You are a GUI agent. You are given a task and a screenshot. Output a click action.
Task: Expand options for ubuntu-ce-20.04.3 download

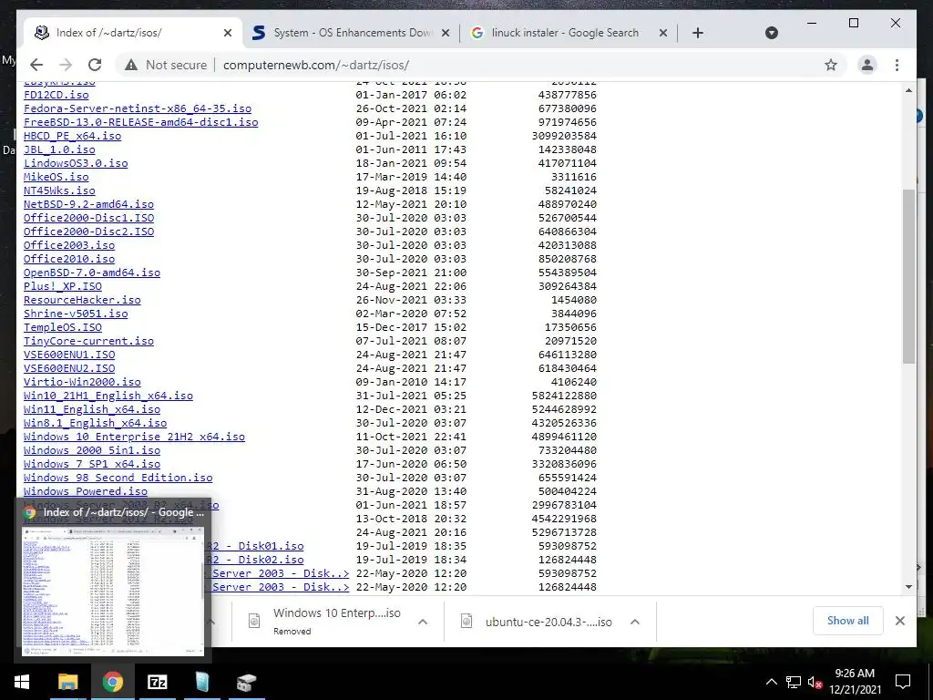coord(635,622)
